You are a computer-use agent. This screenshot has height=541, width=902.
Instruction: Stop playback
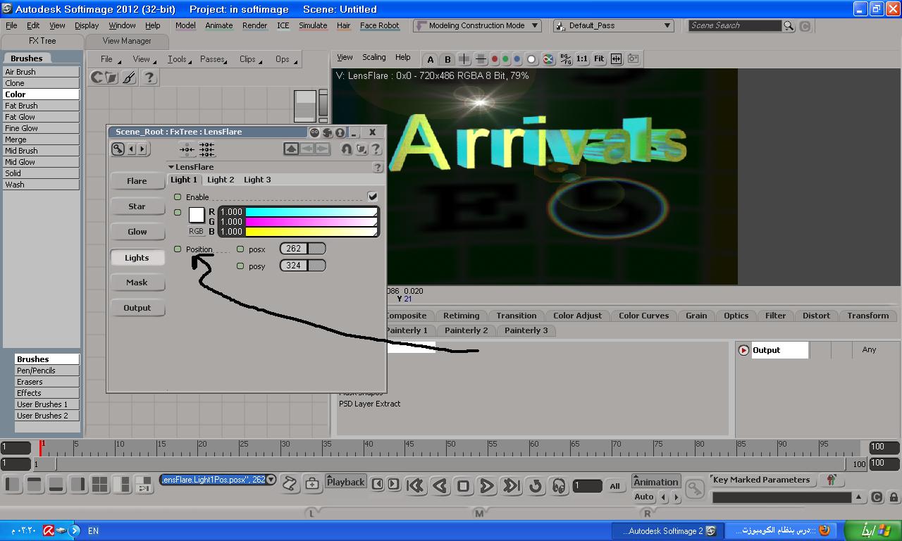(x=463, y=485)
